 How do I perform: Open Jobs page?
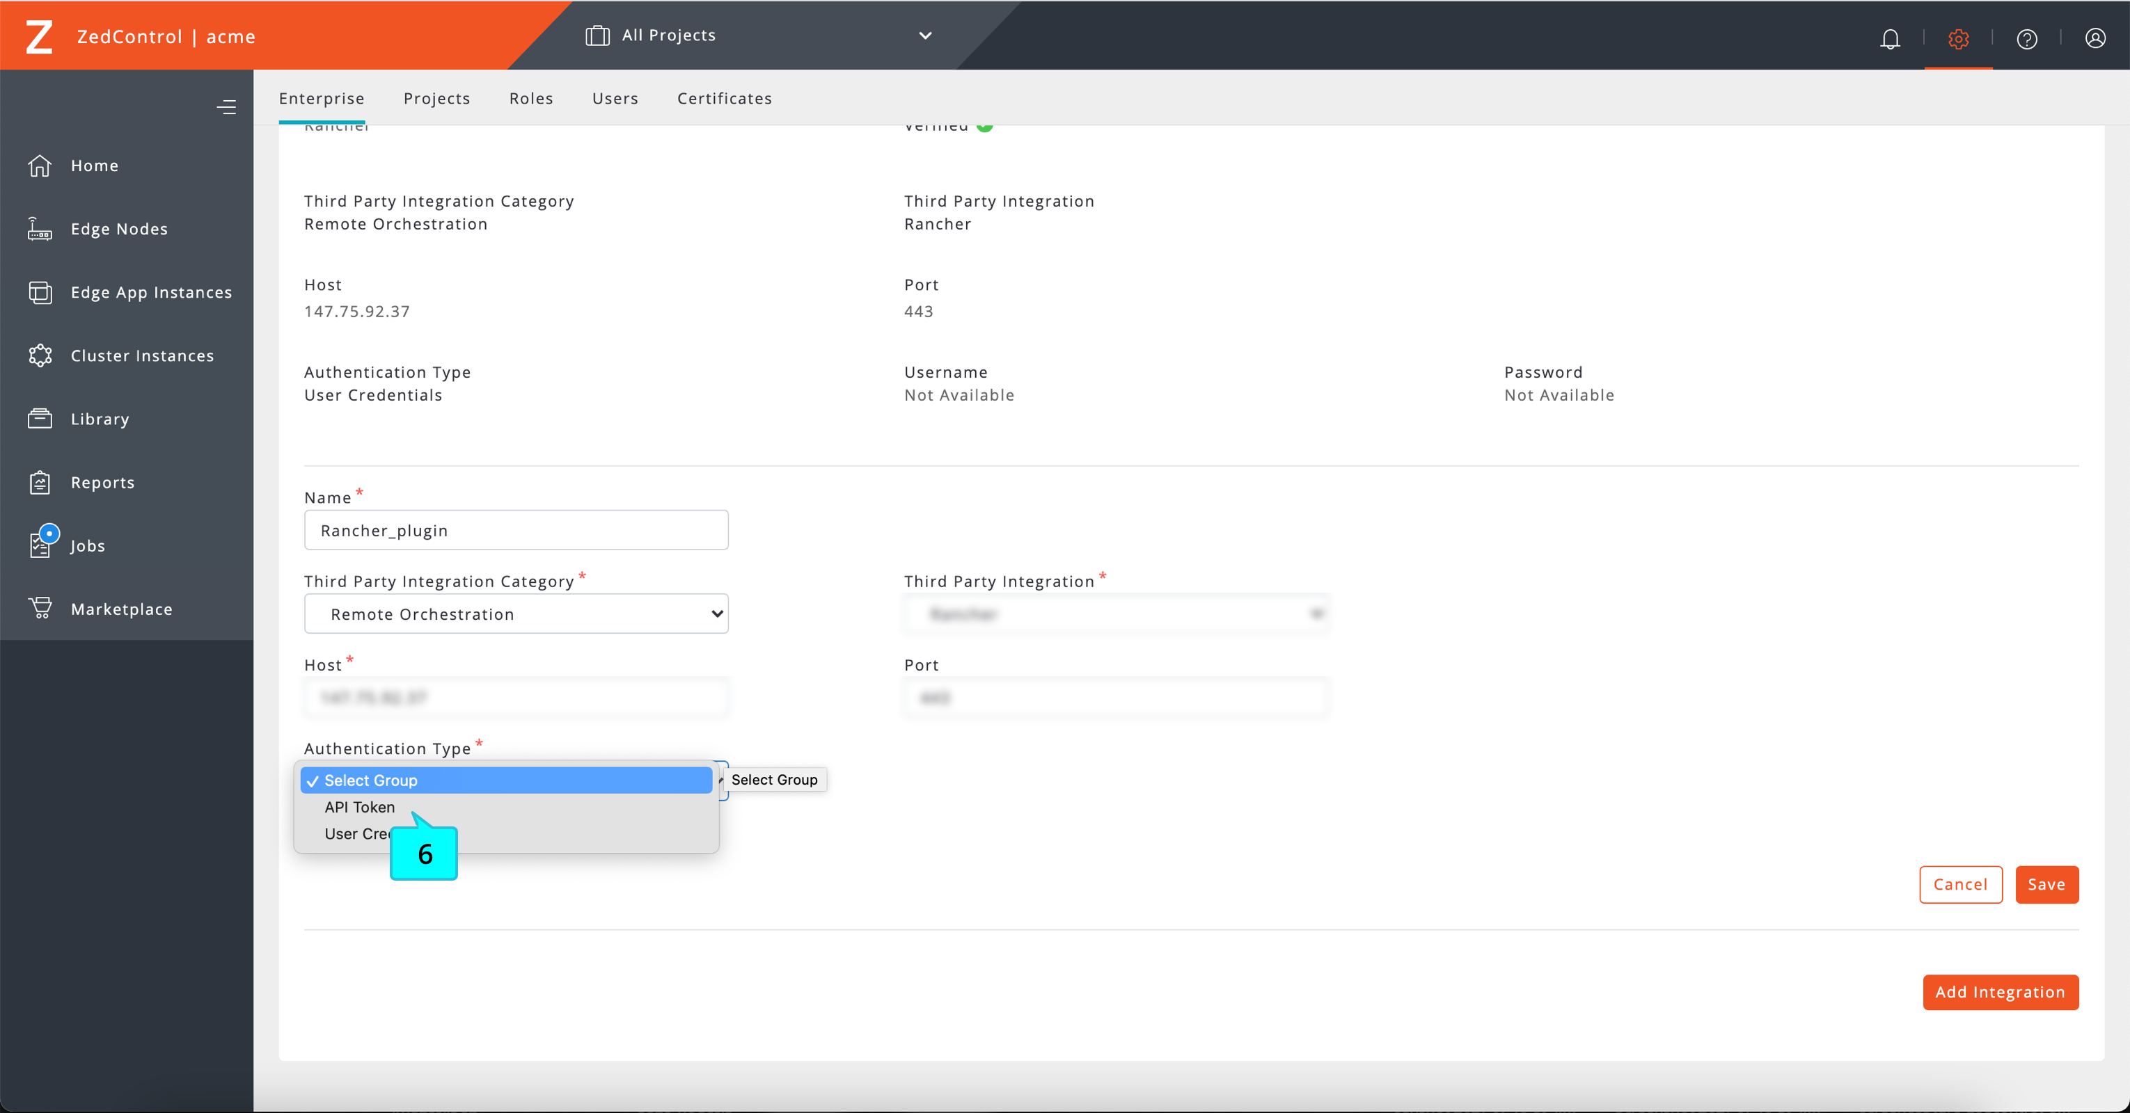[88, 545]
